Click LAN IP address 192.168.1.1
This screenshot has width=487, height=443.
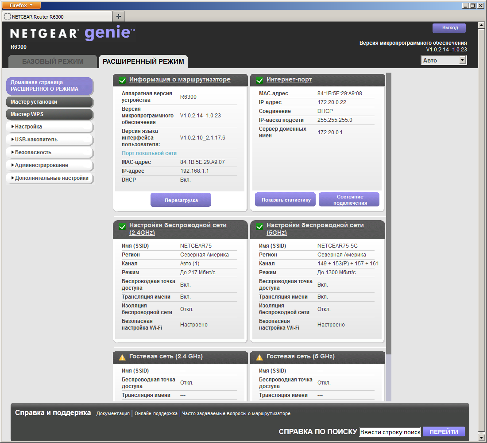194,171
